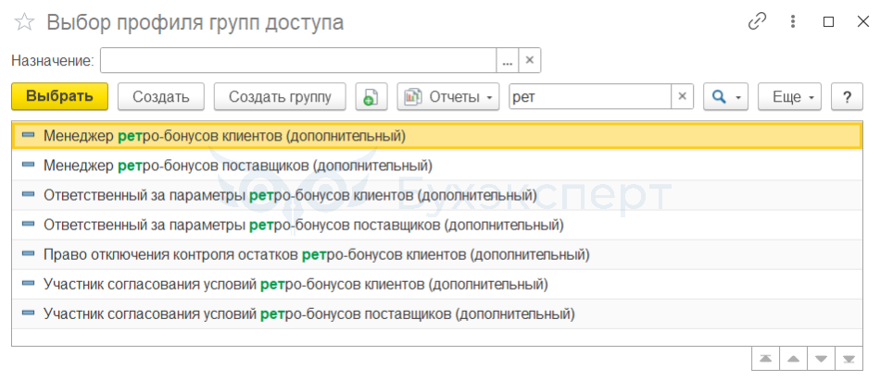Image resolution: width=880 pixels, height=381 pixels.
Task: Clear the Назначение field
Action: (x=530, y=61)
